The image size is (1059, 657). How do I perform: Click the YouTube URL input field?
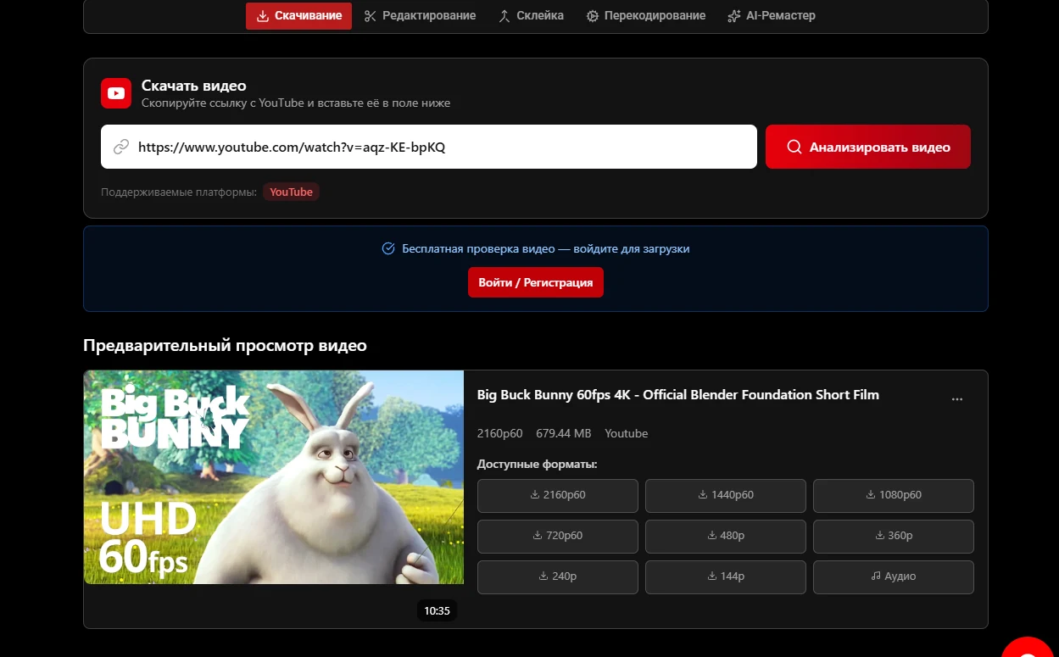[429, 147]
